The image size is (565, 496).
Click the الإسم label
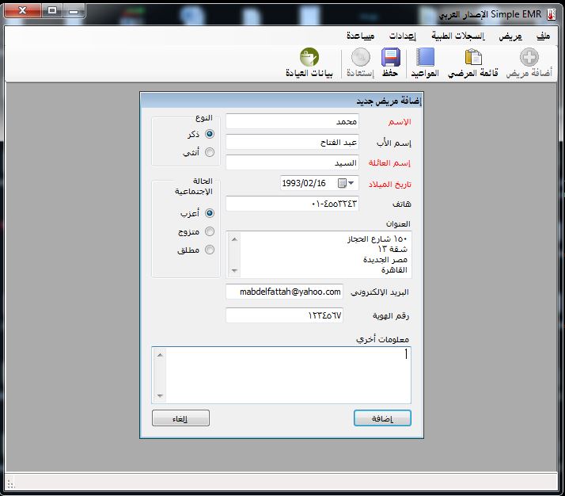click(x=400, y=122)
